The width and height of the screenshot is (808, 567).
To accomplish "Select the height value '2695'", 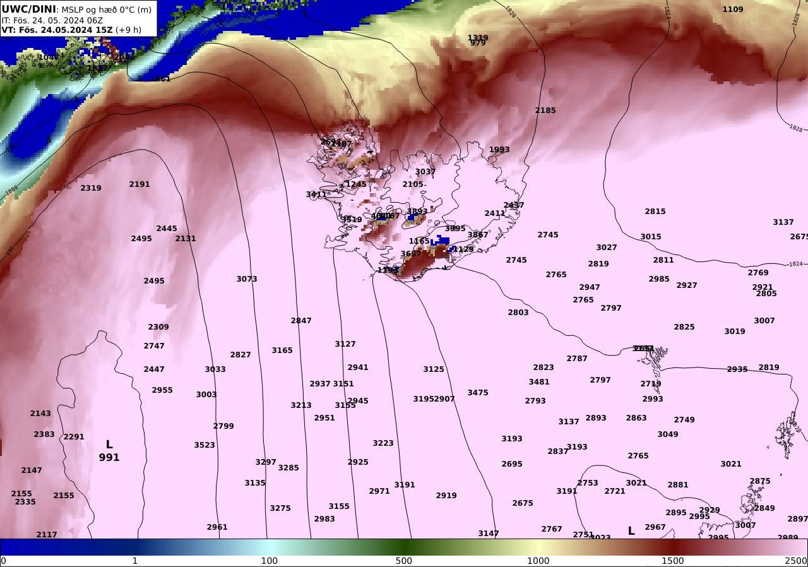I will point(512,464).
